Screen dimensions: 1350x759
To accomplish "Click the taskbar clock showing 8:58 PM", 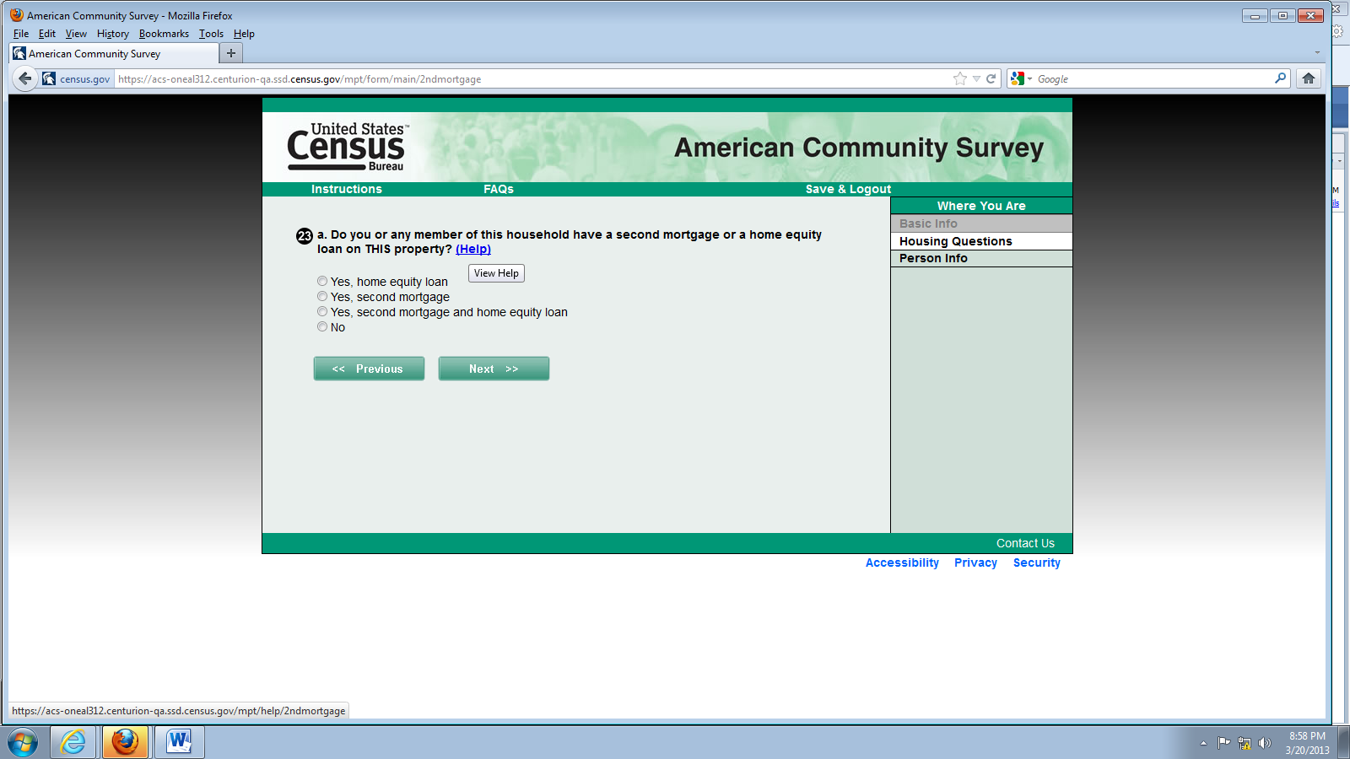I will pos(1307,743).
